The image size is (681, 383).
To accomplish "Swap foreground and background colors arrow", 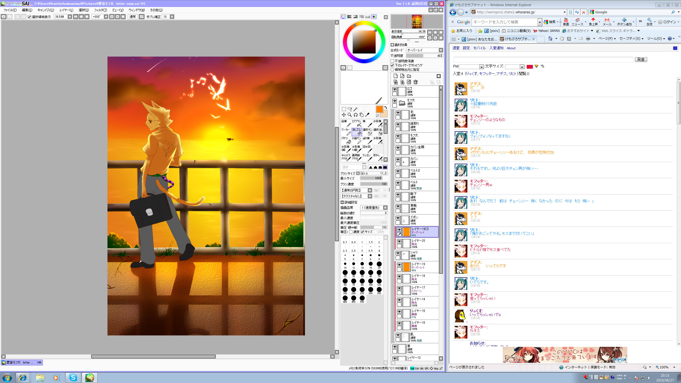I will click(385, 107).
